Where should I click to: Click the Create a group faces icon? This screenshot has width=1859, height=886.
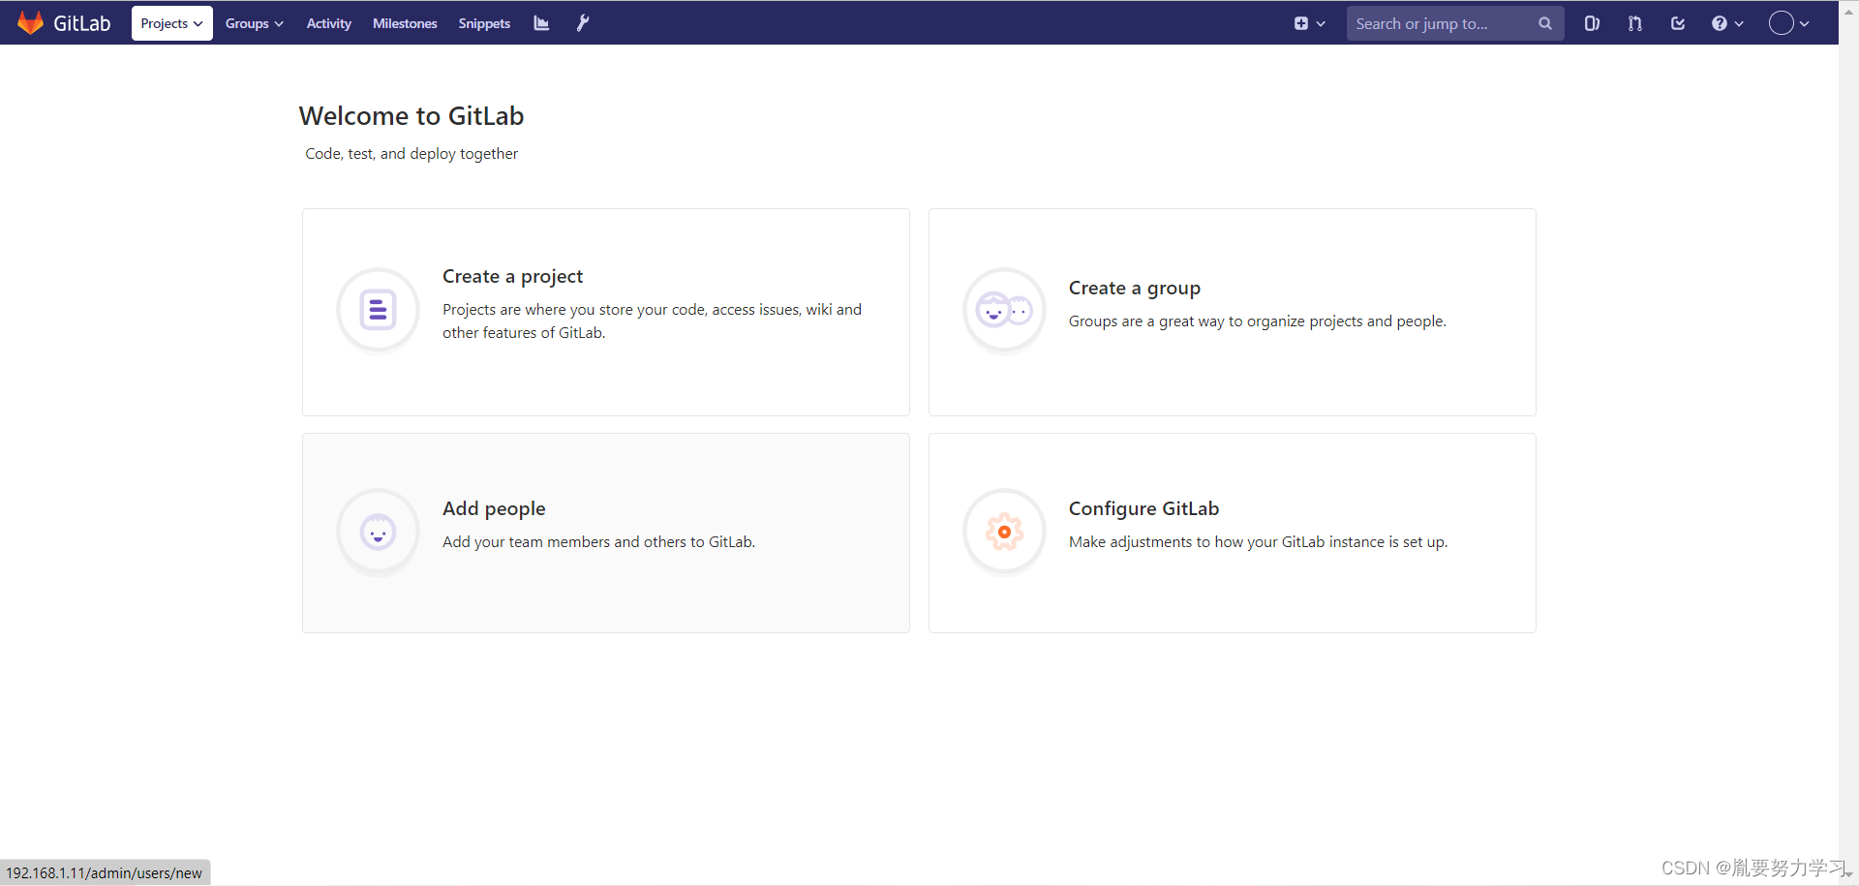(1004, 310)
